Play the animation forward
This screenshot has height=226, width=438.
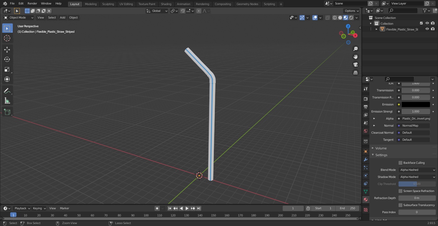pos(187,208)
